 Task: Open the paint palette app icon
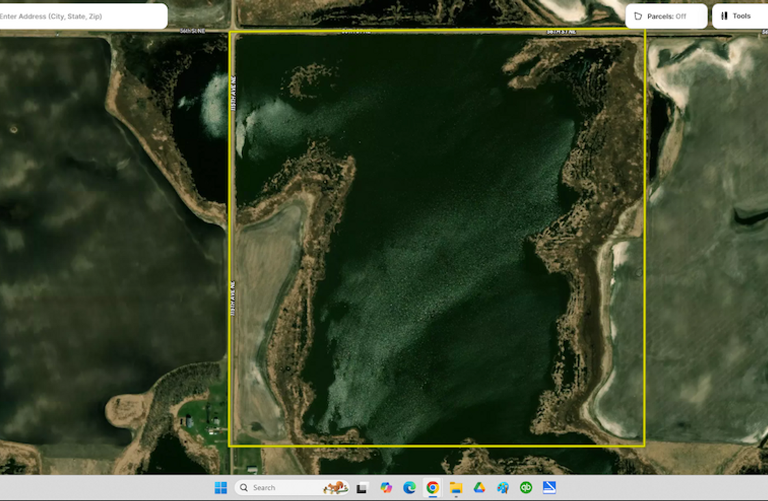(x=503, y=487)
